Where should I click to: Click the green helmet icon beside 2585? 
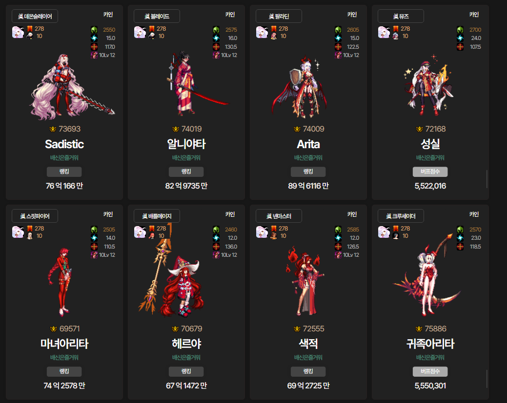338,230
